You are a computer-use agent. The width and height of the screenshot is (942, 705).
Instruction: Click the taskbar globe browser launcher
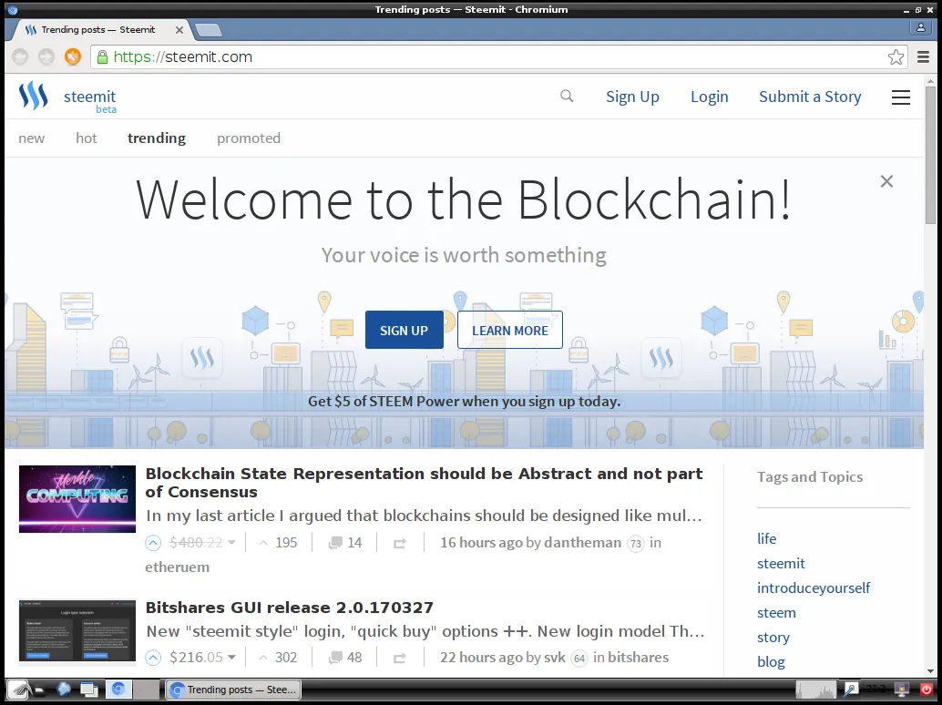(x=63, y=690)
